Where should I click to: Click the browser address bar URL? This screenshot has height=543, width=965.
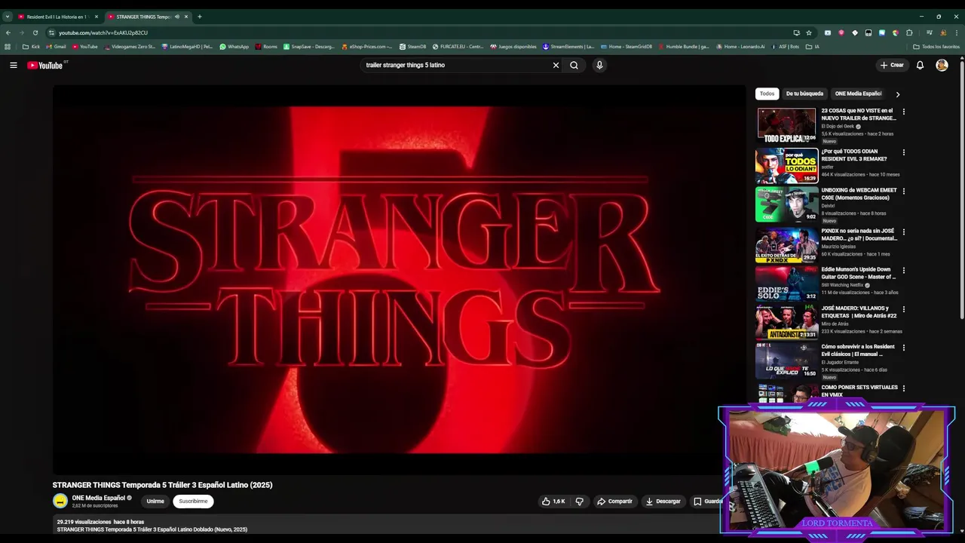tap(103, 32)
